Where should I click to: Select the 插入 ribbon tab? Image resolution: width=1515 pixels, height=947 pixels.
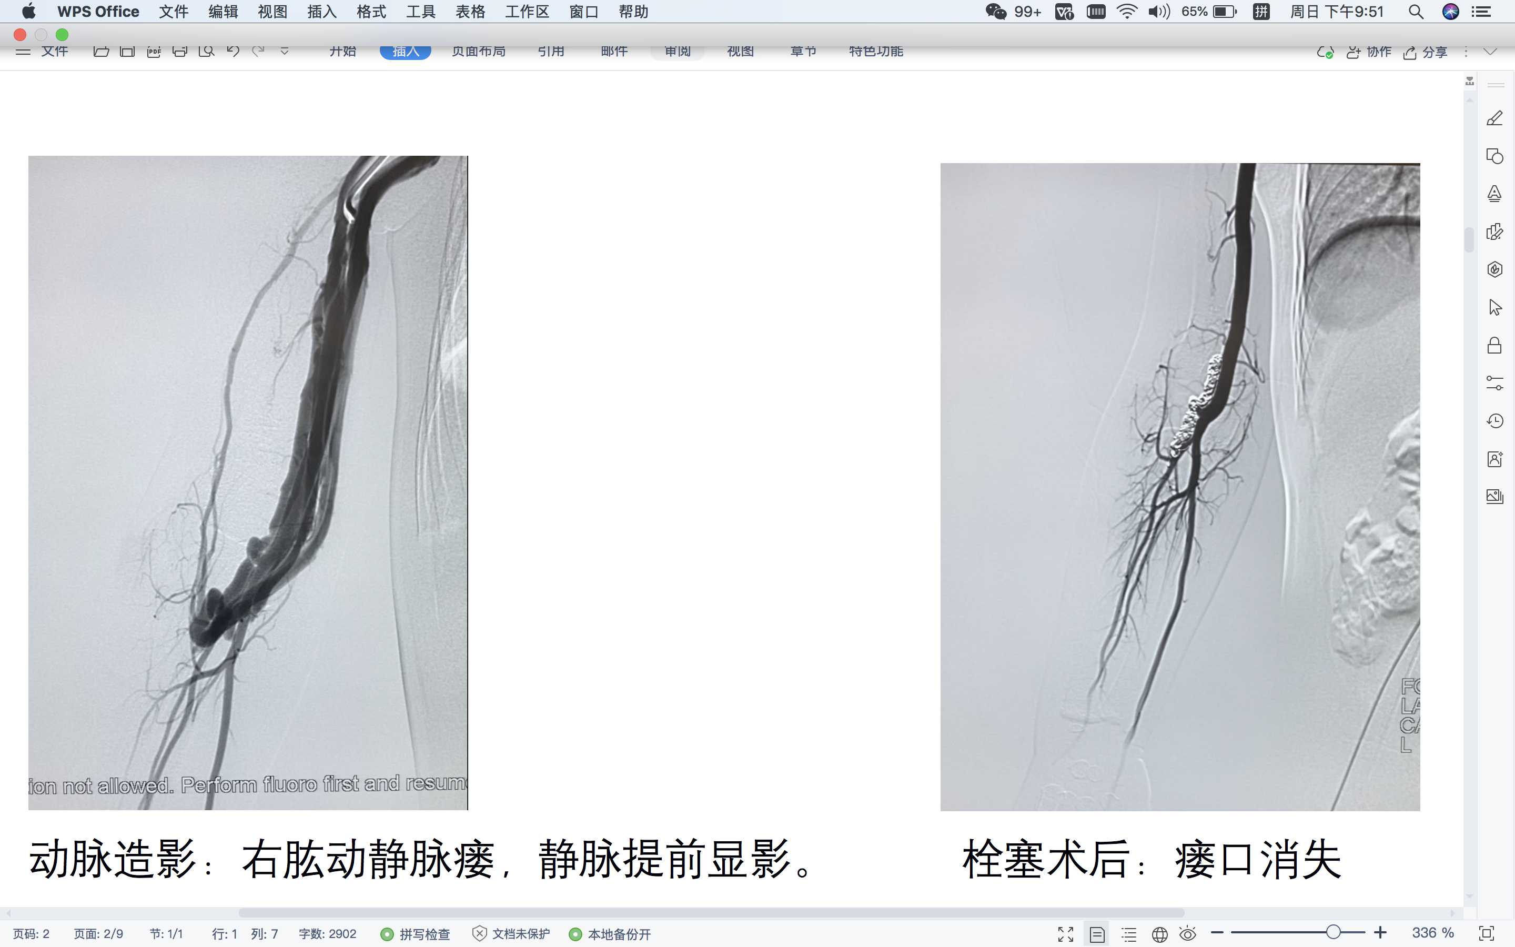point(405,52)
